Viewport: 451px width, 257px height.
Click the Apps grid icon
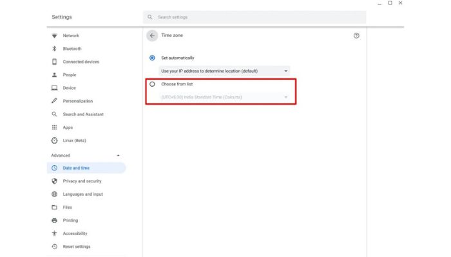pos(54,127)
